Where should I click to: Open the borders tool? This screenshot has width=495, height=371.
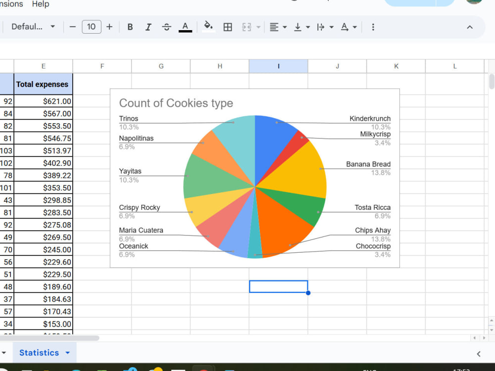coord(228,27)
